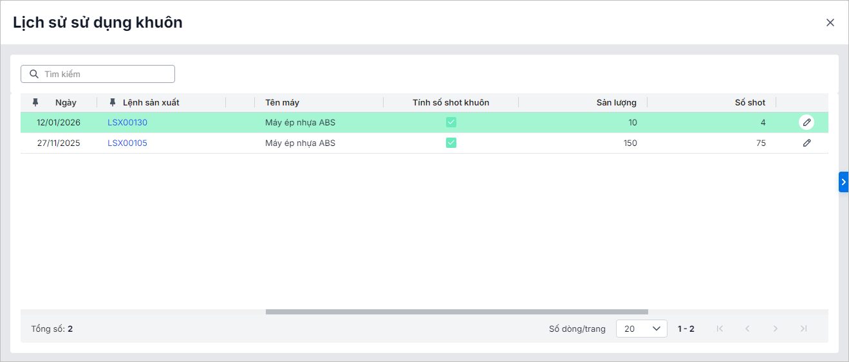The height and width of the screenshot is (362, 849).
Task: Toggle shot count checkbox for LSX00105
Action: [451, 143]
